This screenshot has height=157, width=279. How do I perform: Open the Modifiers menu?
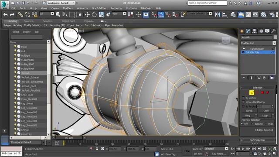(68, 8)
